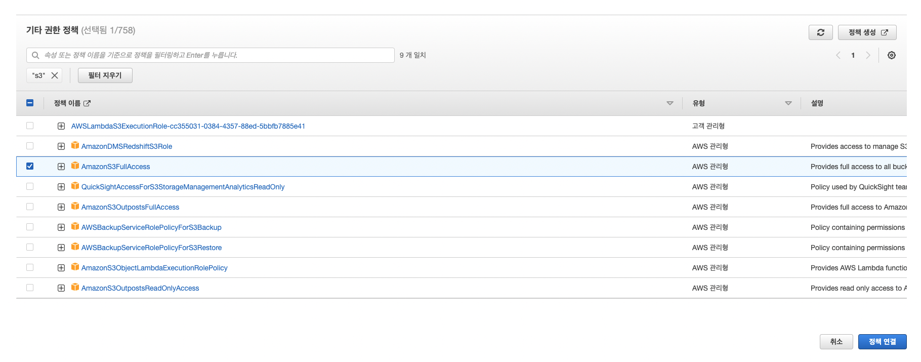
Task: Click the orange box icon of AmazonS3FullAccess
Action: (x=75, y=166)
